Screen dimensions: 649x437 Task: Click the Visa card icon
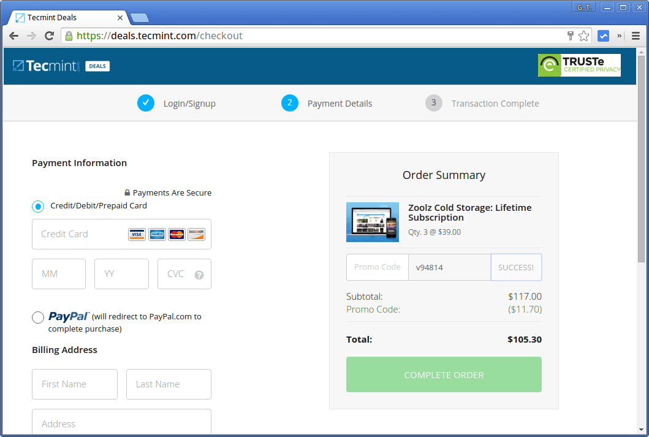137,234
